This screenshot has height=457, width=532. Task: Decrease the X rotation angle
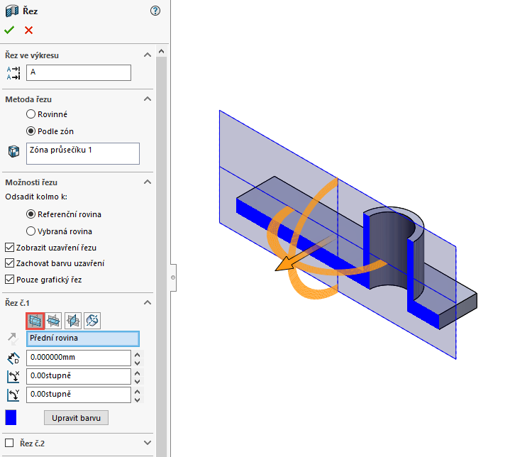click(138, 381)
